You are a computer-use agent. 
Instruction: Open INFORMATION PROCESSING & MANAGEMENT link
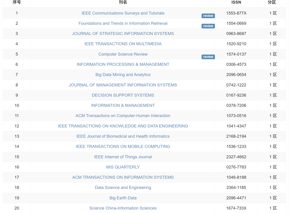point(123,64)
